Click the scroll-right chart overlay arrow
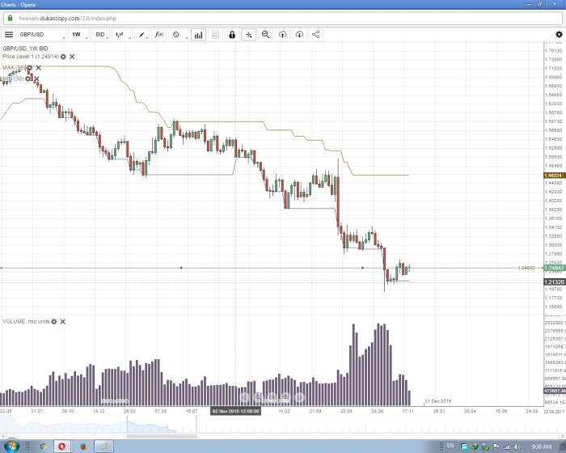Image resolution: width=566 pixels, height=453 pixels. (x=300, y=397)
